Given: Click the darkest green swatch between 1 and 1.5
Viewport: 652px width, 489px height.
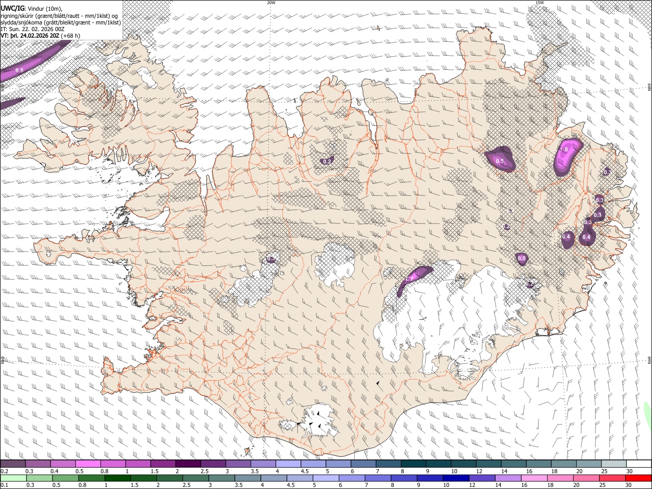Looking at the screenshot, I should point(118,478).
